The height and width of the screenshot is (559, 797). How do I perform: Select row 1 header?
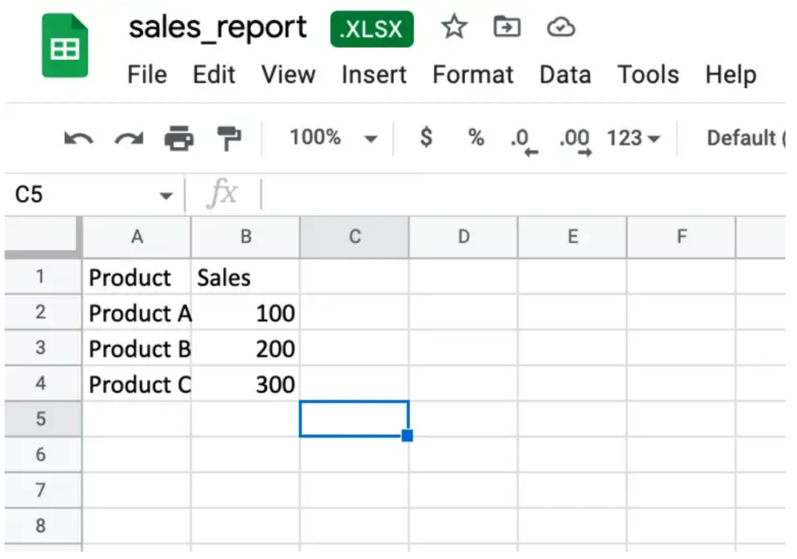[44, 277]
